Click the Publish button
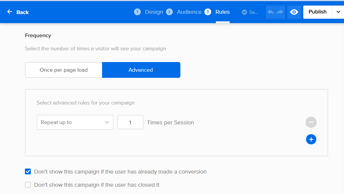The height and width of the screenshot is (194, 344). pyautogui.click(x=317, y=12)
